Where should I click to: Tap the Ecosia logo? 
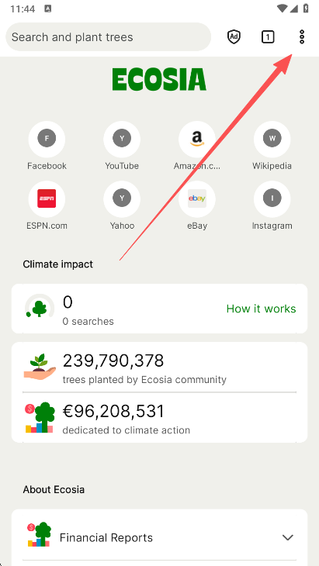(159, 79)
